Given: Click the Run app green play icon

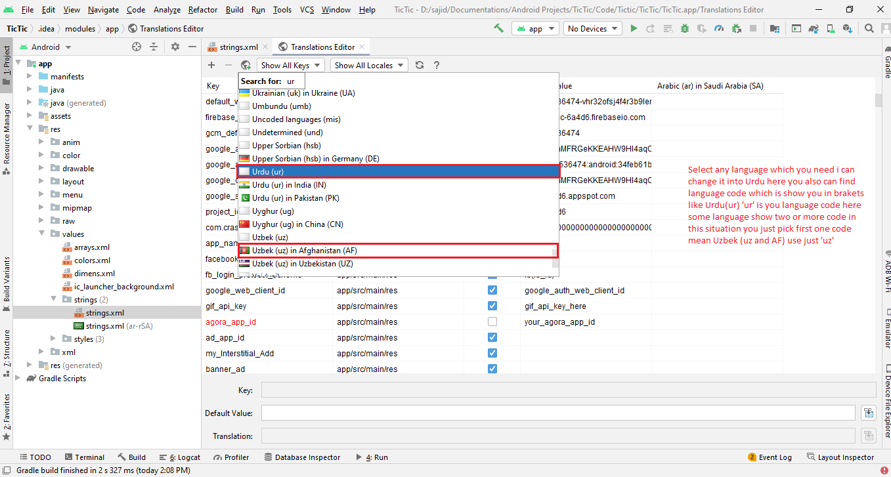Looking at the screenshot, I should point(634,28).
